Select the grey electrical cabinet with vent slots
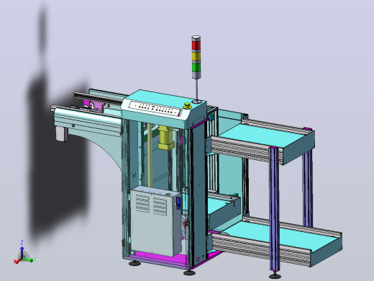Viewport: 374px width, 281px height. coord(155,220)
